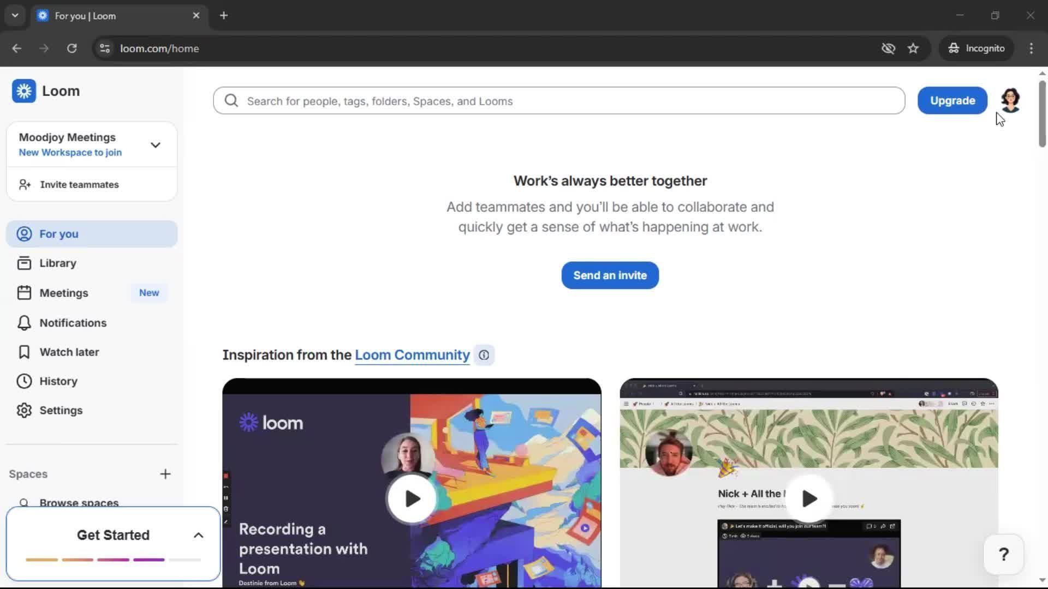
Task: Open the browser tab search dropdown
Action: (x=15, y=15)
